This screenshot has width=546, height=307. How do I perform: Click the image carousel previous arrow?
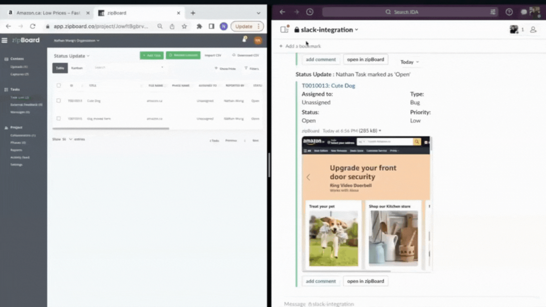(x=308, y=177)
